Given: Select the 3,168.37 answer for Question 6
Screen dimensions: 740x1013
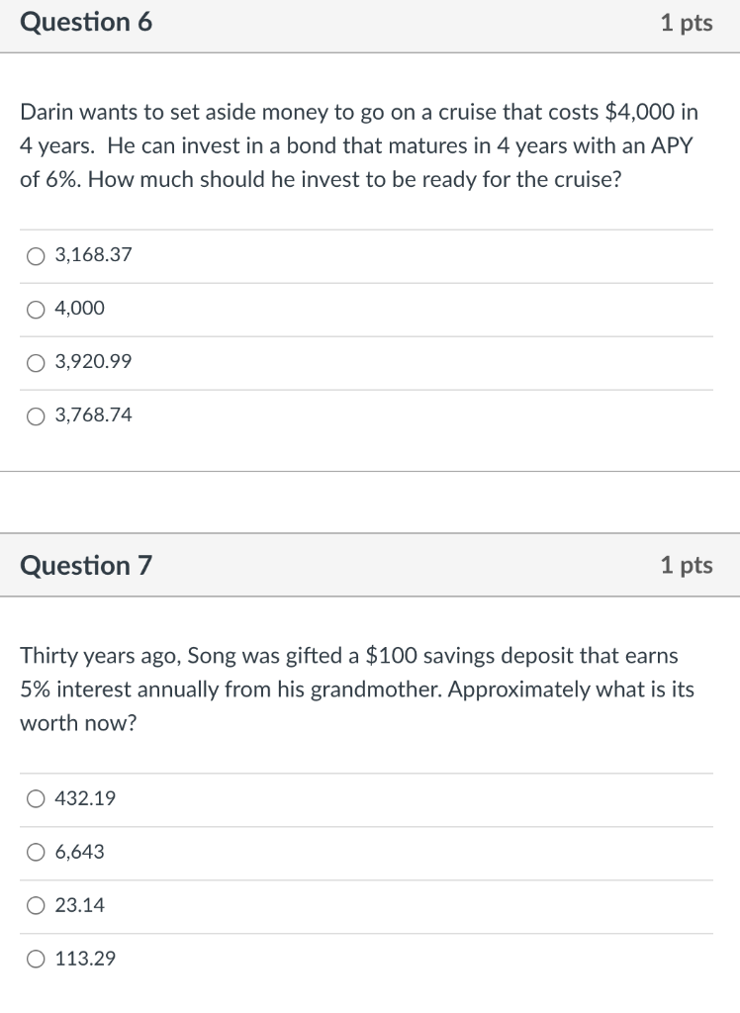Looking at the screenshot, I should pos(35,255).
